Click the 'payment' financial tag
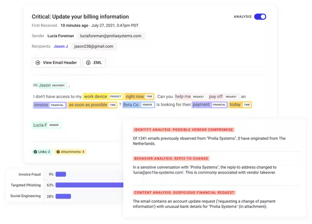Image resolution: width=312 pixels, height=224 pixels. click(x=210, y=105)
